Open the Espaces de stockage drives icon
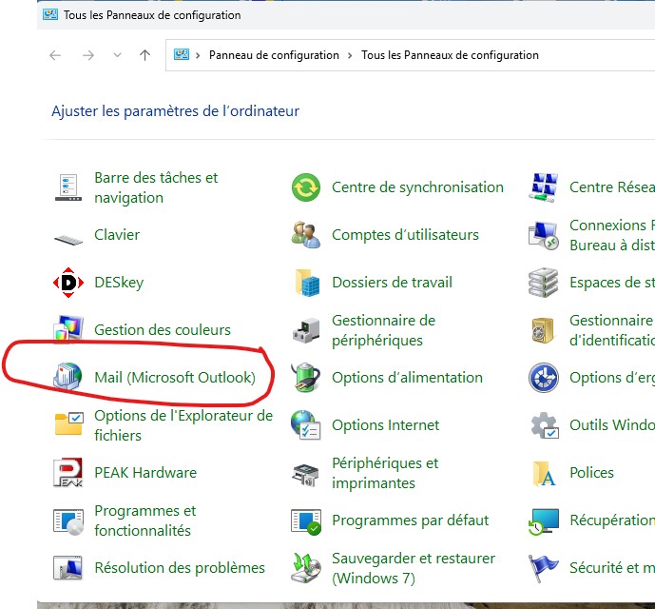The width and height of the screenshot is (655, 609). tap(543, 283)
